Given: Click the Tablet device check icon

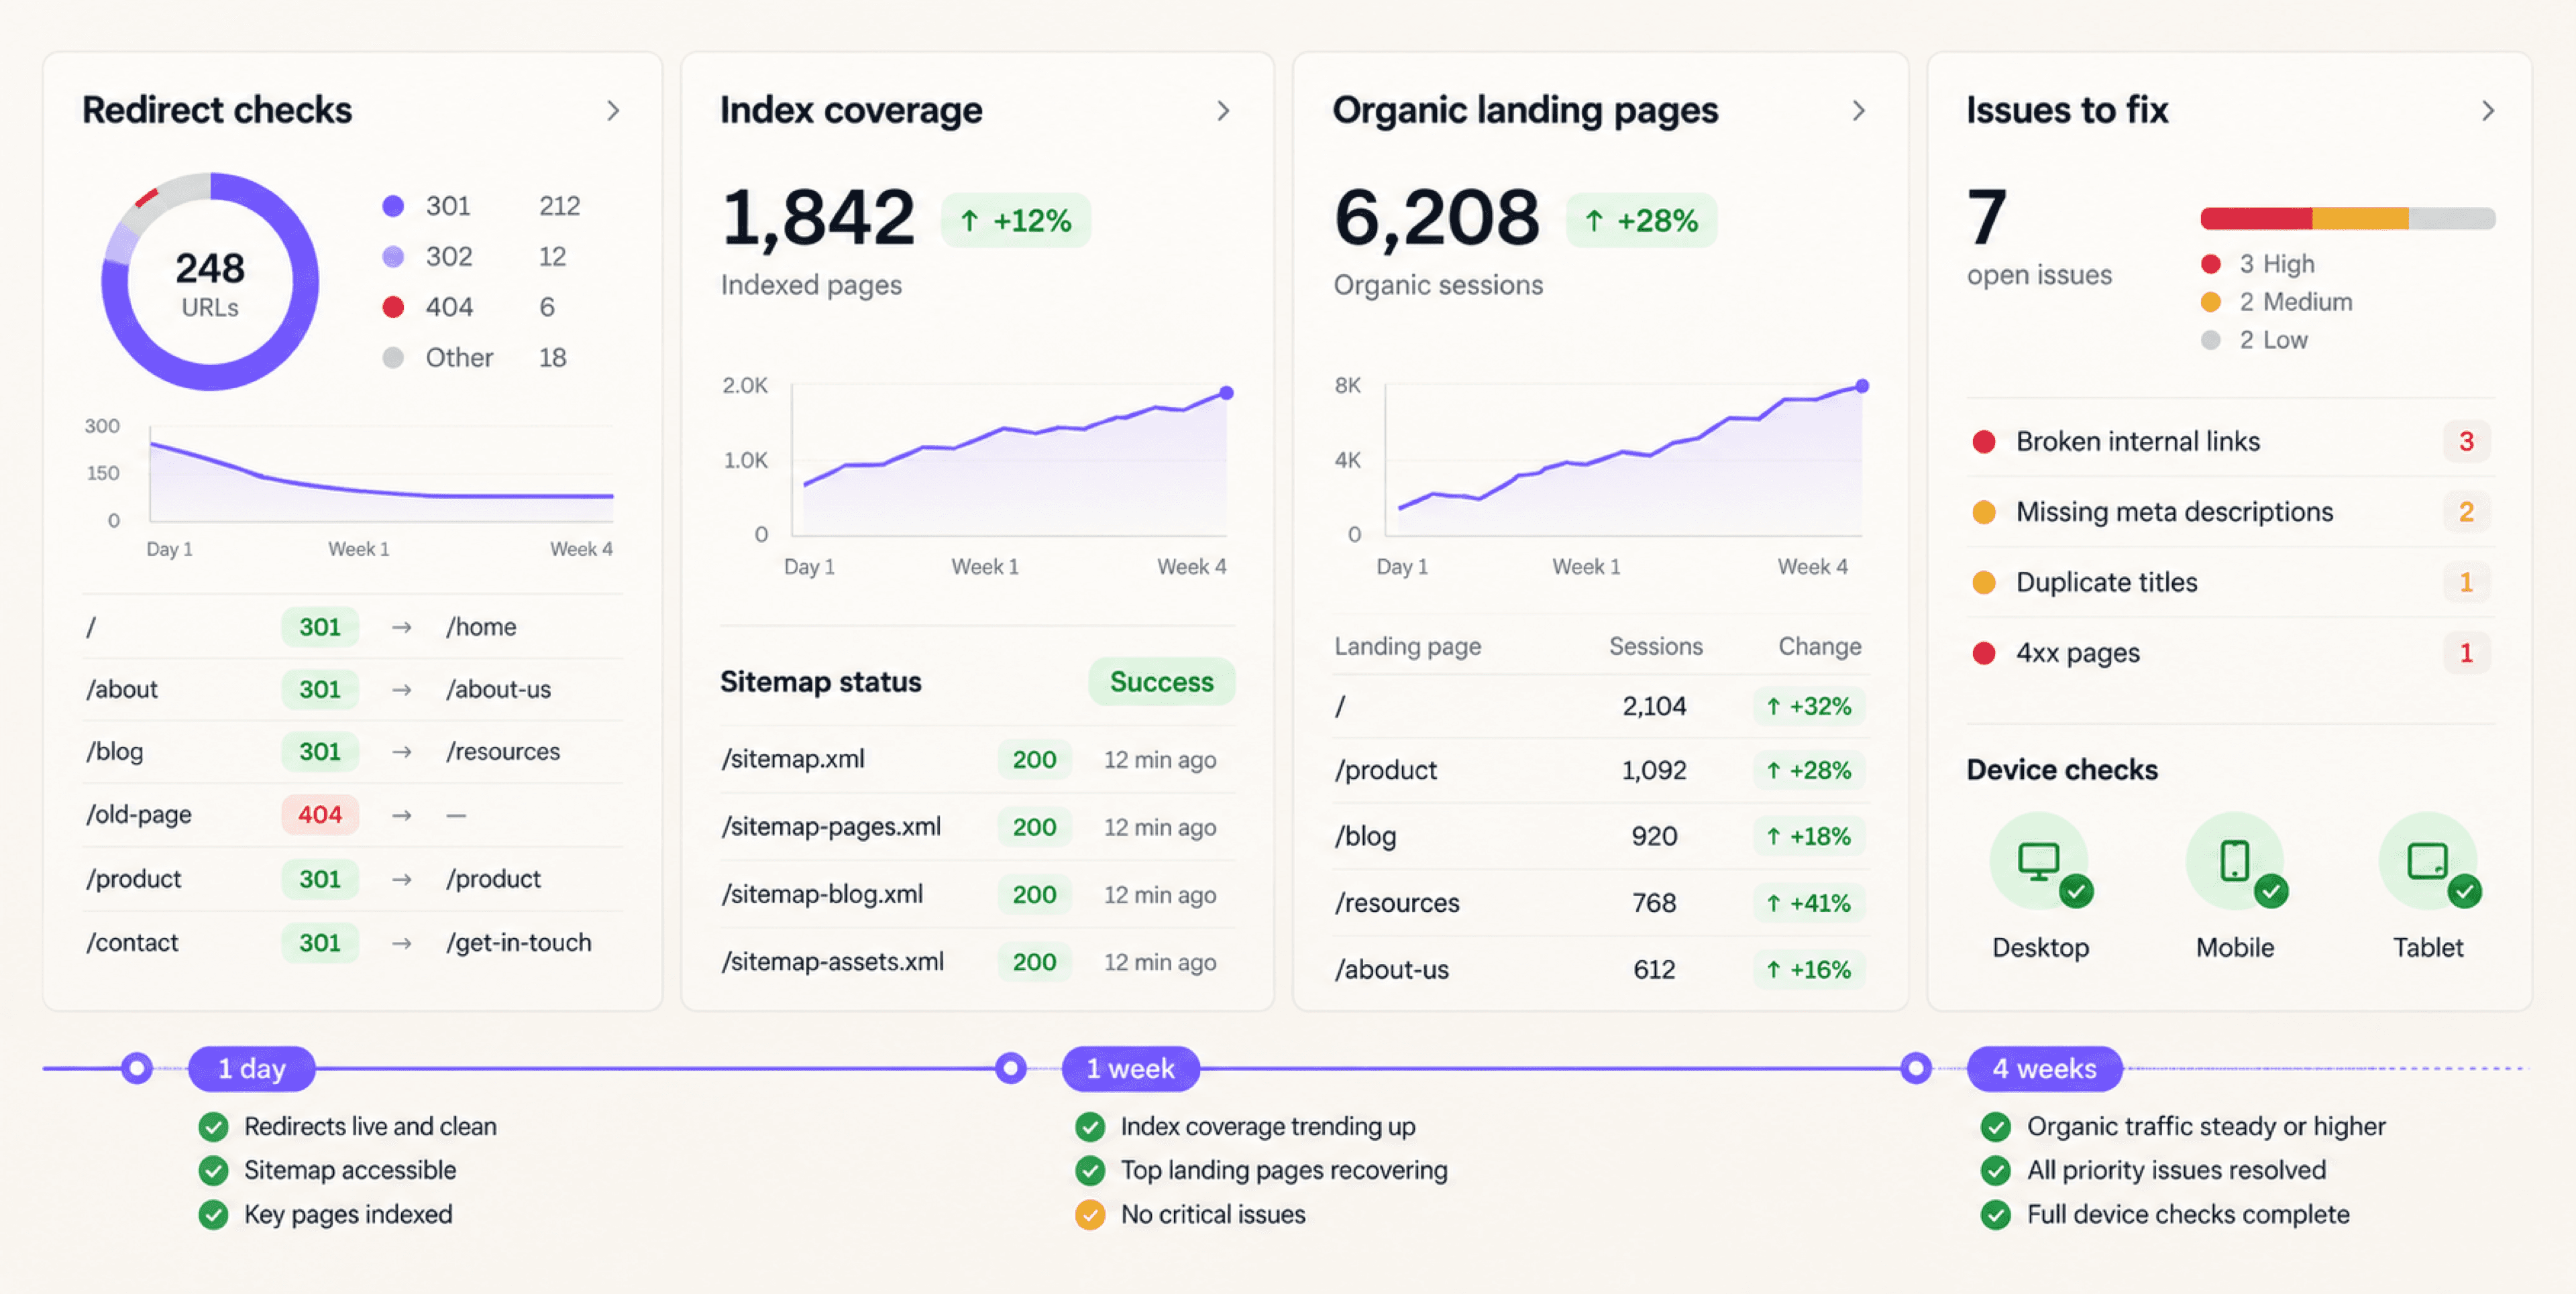Looking at the screenshot, I should (x=2428, y=860).
